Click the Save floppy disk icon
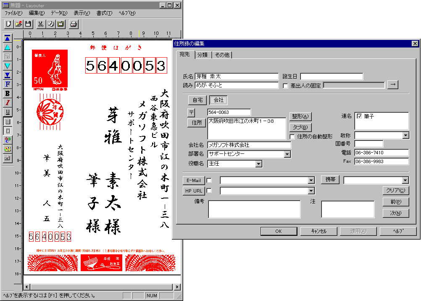The height and width of the screenshot is (301, 421). tap(28, 24)
